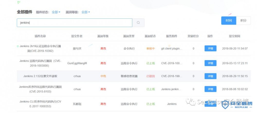Image resolution: width=257 pixels, height=113 pixels.
Task: Click the 服务组件 column header
Action: tap(172, 36)
